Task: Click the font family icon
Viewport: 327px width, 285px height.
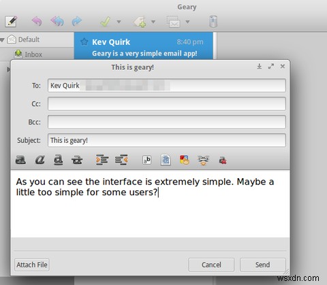Action: coord(166,160)
